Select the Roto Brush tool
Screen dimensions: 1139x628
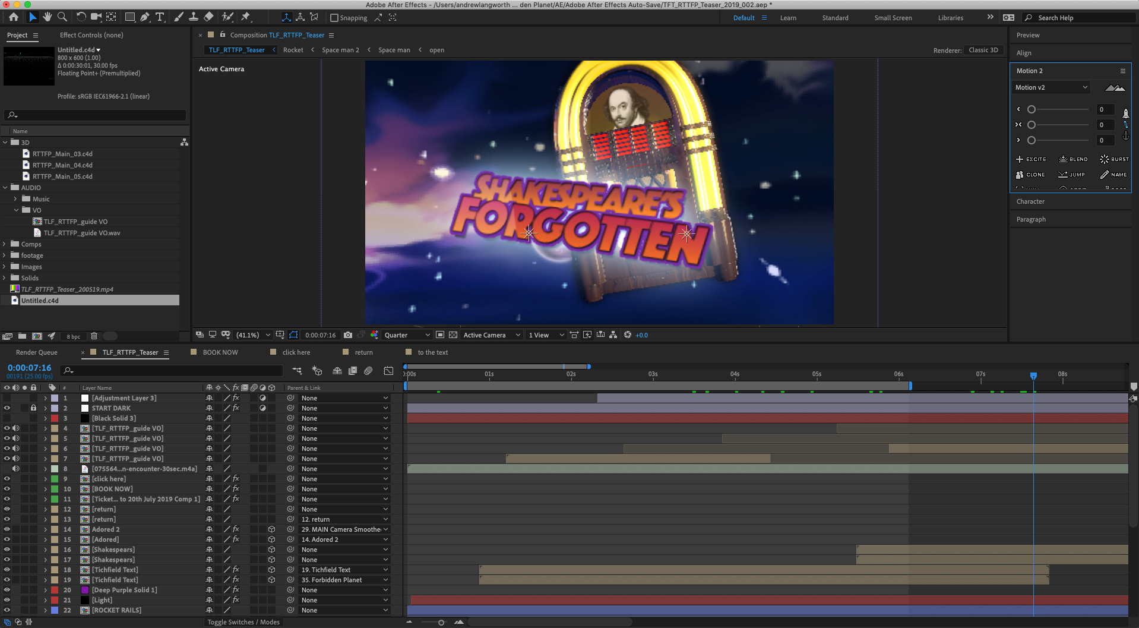pos(227,17)
